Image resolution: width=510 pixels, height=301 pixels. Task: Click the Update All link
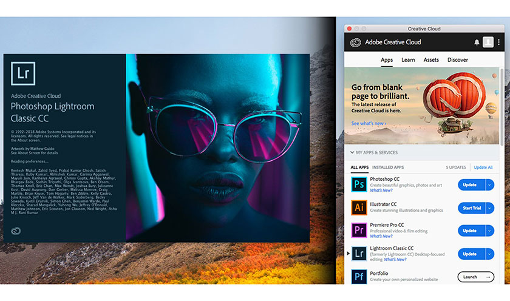483,167
